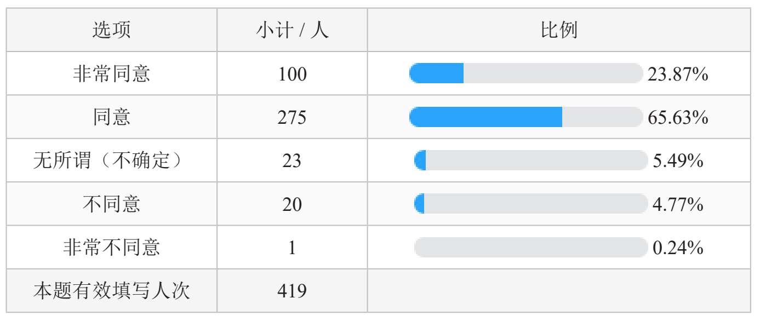Viewport: 760px width, 327px height.
Task: Click the 4.77% progress bar
Action: pos(530,204)
